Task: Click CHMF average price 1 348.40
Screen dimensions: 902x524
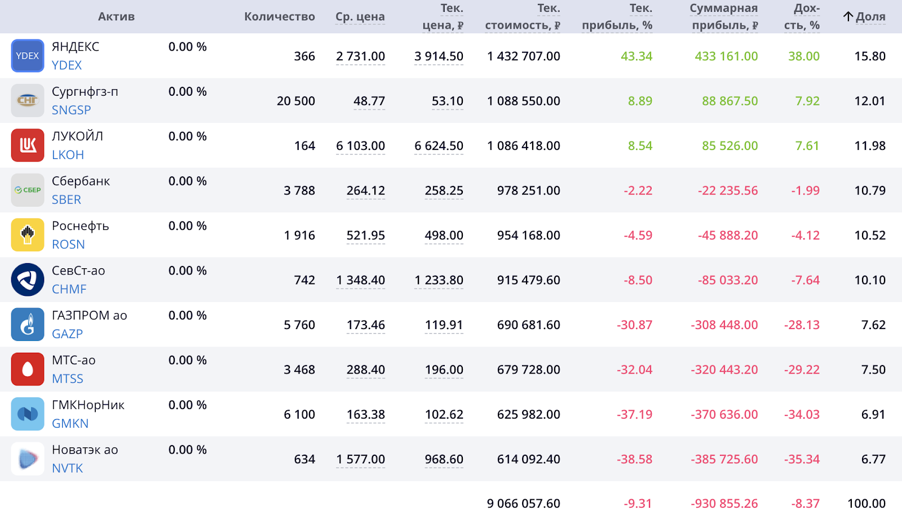Action: pyautogui.click(x=360, y=281)
